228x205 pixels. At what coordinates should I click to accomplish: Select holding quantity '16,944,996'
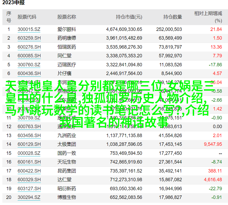tap(170, 189)
